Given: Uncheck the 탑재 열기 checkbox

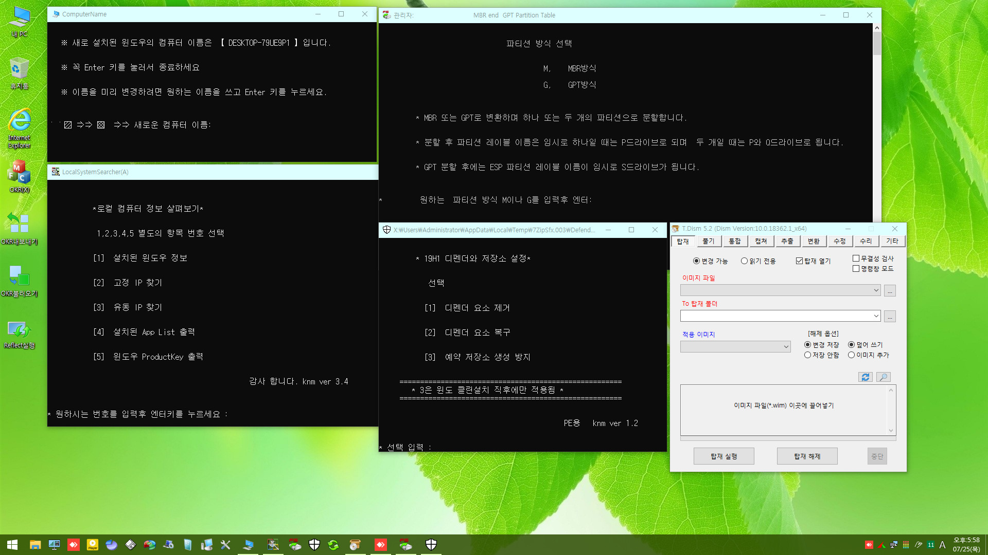Looking at the screenshot, I should (x=813, y=261).
